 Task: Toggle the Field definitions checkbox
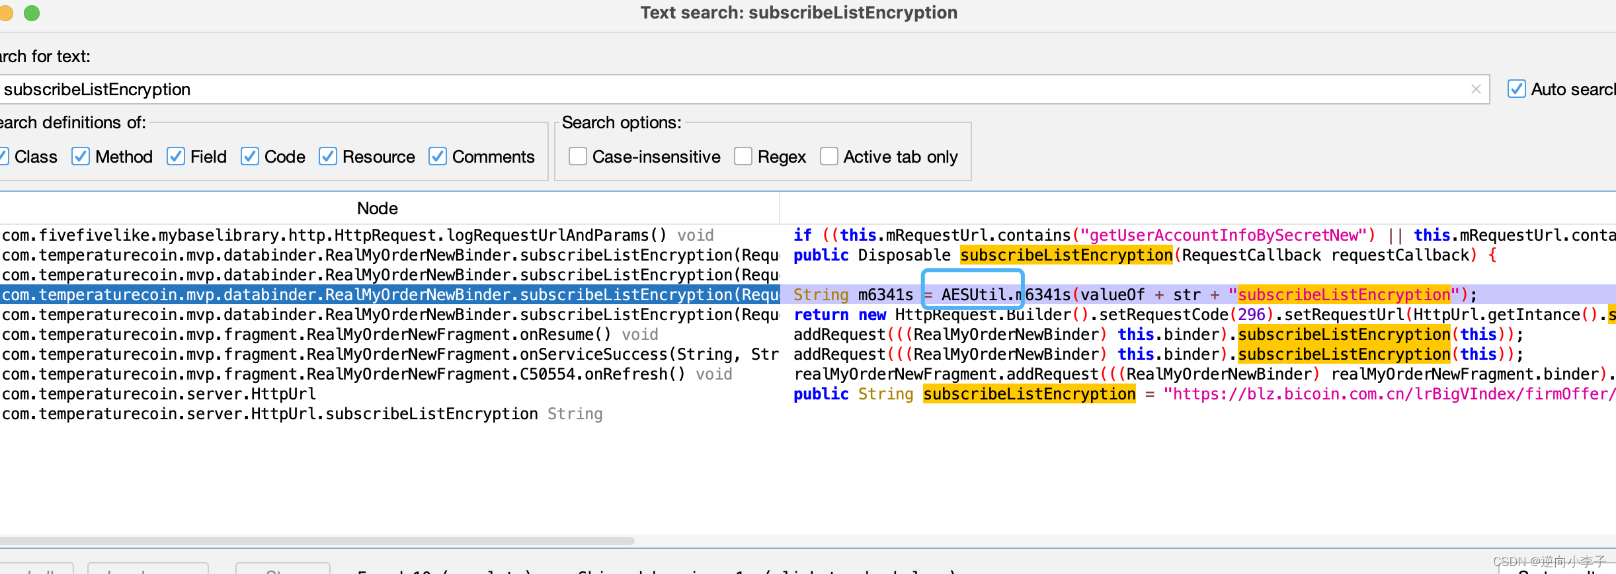click(x=176, y=157)
